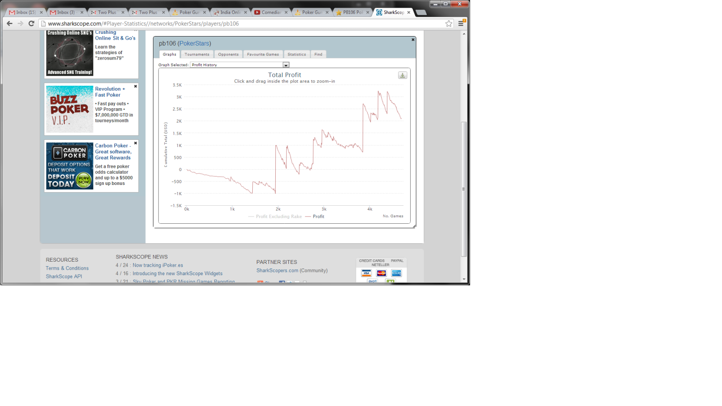
Task: Open the Find tab
Action: pyautogui.click(x=319, y=54)
